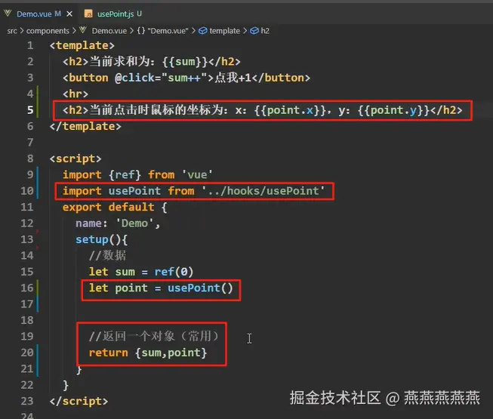The height and width of the screenshot is (419, 493).
Task: Click line number 1 in the gutter
Action: point(30,45)
